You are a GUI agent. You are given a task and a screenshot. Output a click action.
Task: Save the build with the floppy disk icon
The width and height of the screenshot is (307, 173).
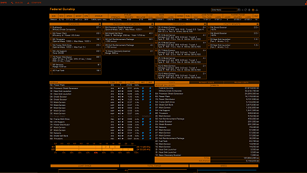(x=239, y=10)
